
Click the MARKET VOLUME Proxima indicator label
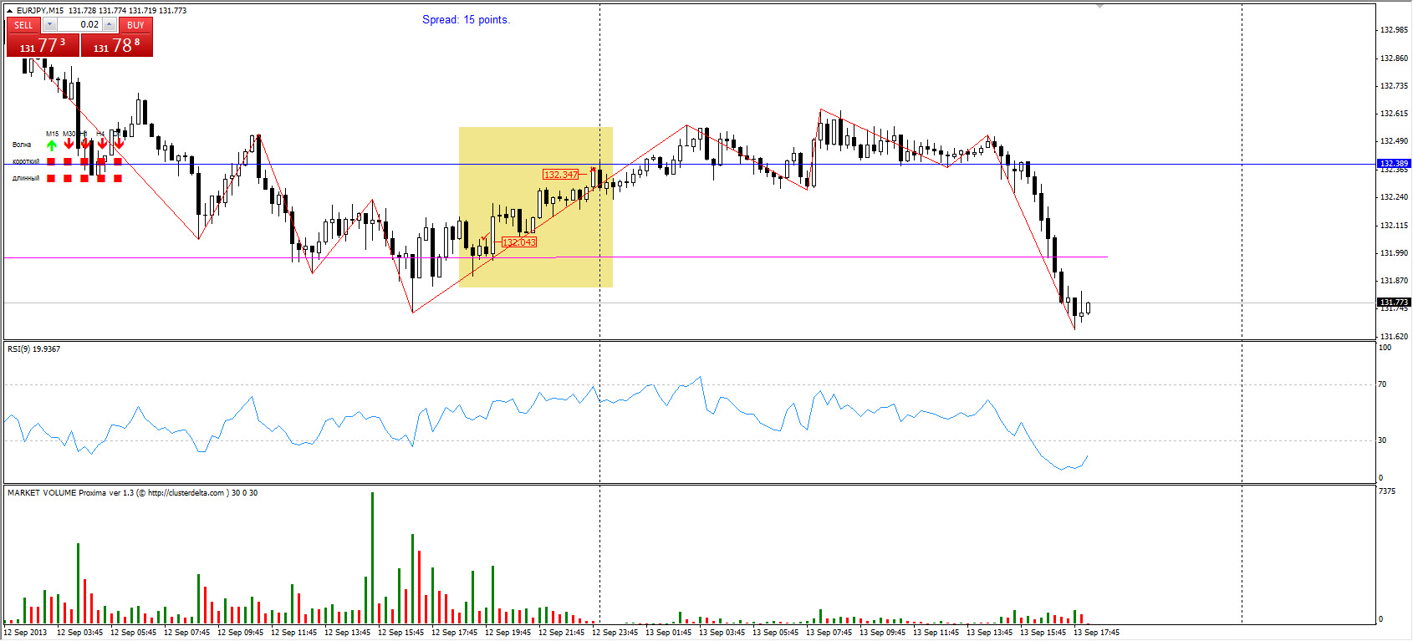[x=132, y=493]
